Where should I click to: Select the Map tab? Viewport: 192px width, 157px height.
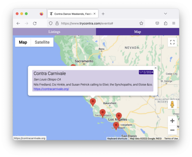click(x=138, y=32)
